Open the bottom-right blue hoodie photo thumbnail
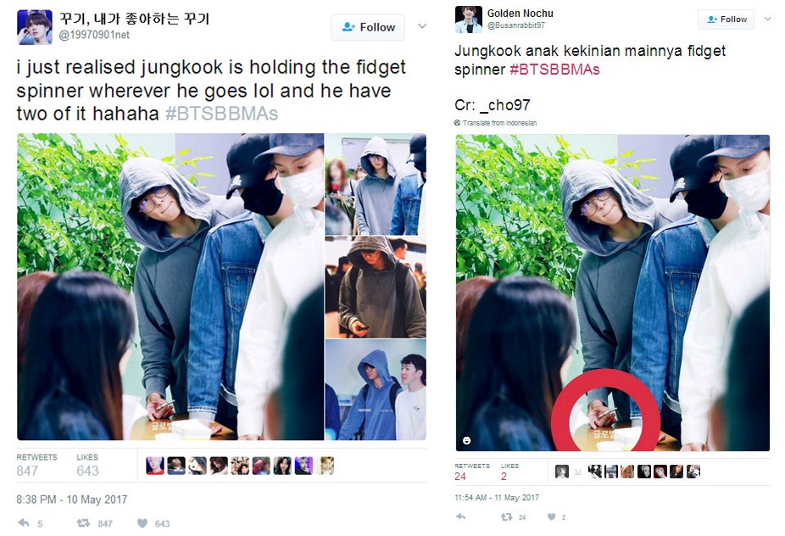Screen dimensions: 785x536 (376, 390)
